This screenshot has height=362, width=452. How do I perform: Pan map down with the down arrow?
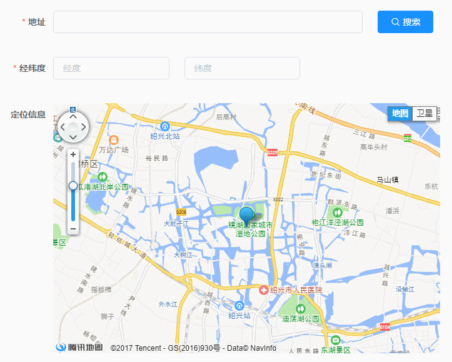point(73,137)
